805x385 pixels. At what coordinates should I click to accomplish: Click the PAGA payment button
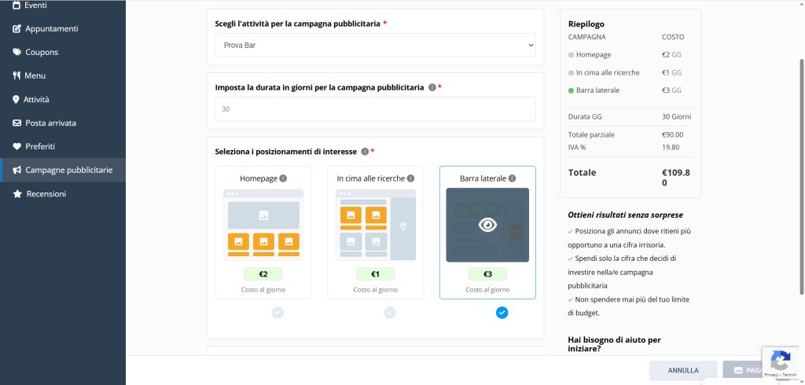(x=747, y=370)
